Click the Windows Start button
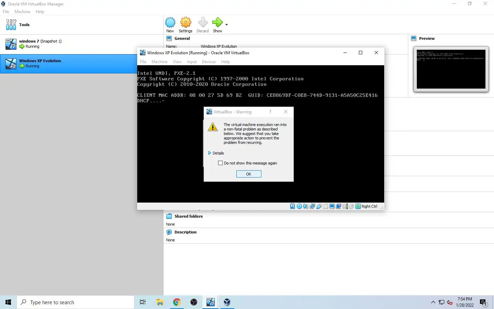494x309 pixels. pos(8,302)
